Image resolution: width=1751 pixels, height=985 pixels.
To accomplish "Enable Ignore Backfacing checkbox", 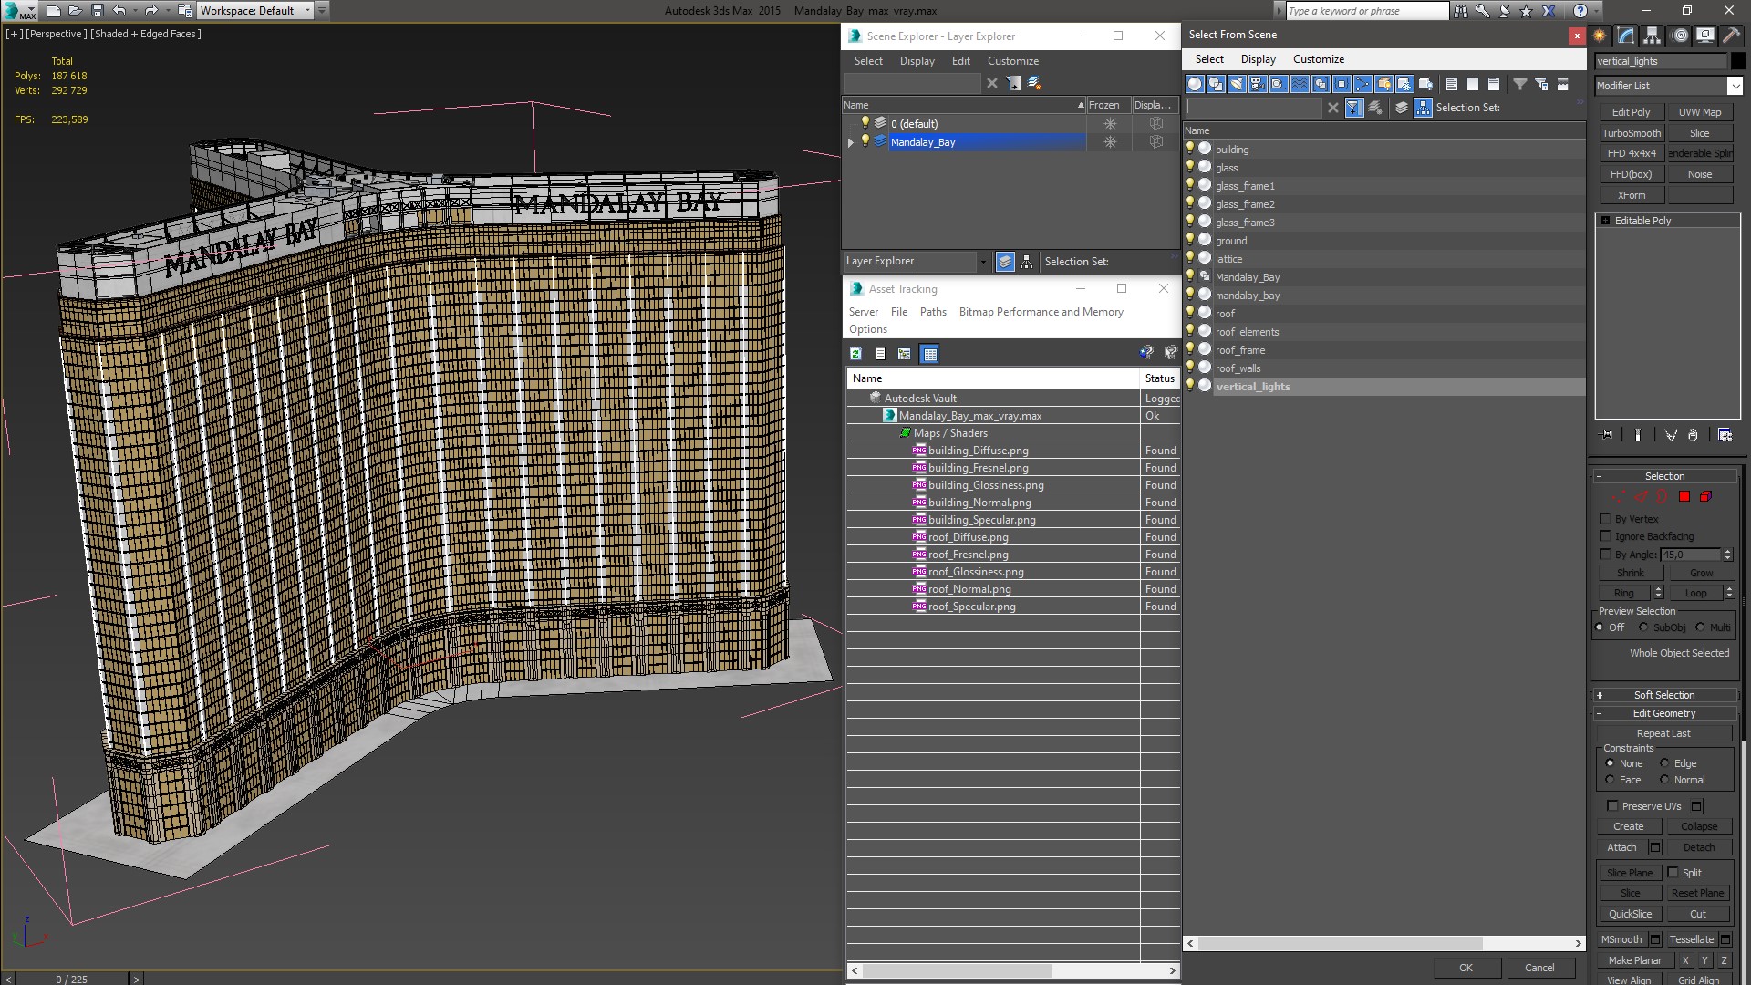I will pos(1605,535).
